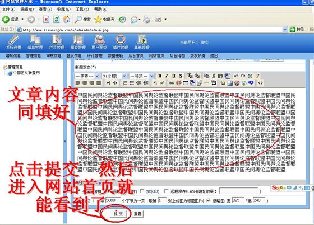Toggle italic formatting in editor toolbar

[x=167, y=76]
